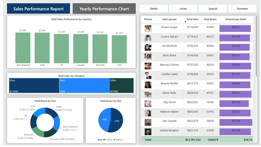
Task: Select Mallorie Waber's profile picture
Action: (148, 113)
